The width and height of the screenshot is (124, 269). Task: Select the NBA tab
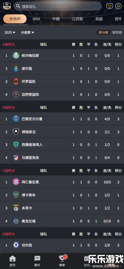pos(36,19)
